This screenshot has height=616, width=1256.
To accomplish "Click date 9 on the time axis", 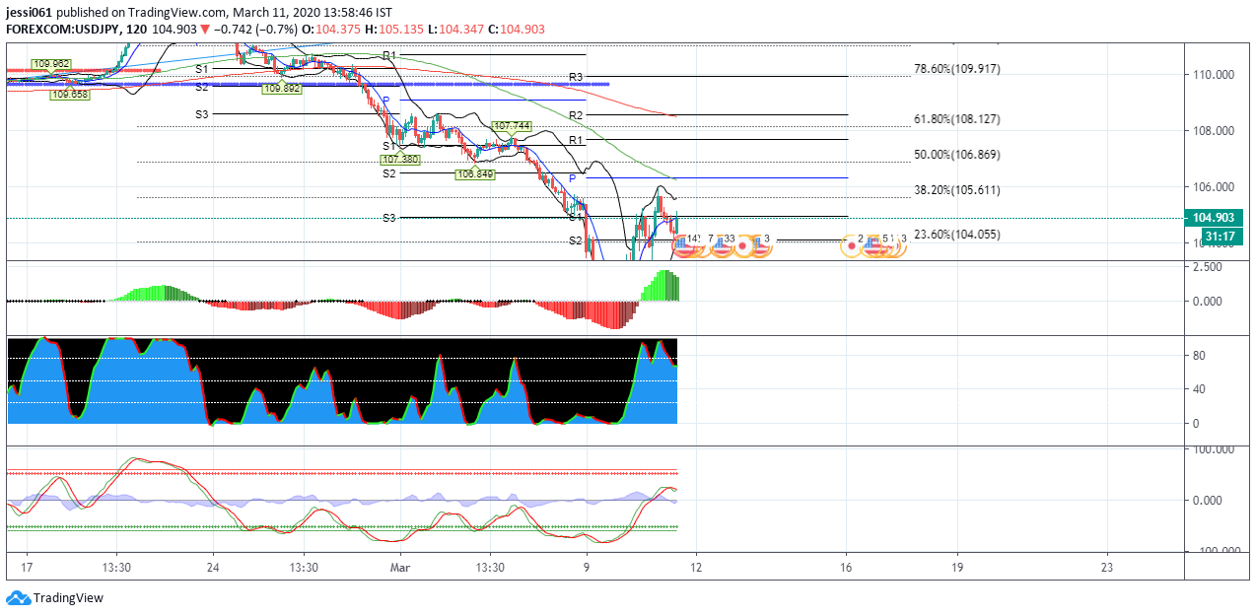I will [x=587, y=568].
